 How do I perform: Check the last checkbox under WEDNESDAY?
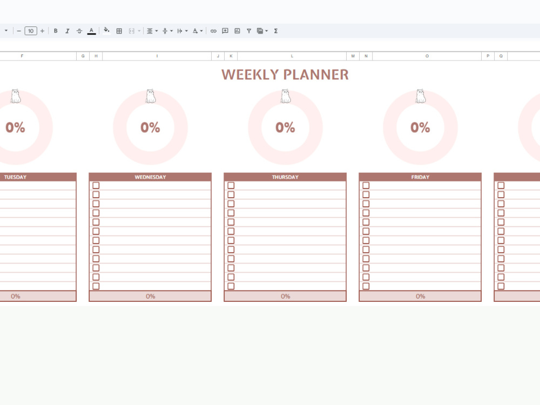tap(96, 286)
